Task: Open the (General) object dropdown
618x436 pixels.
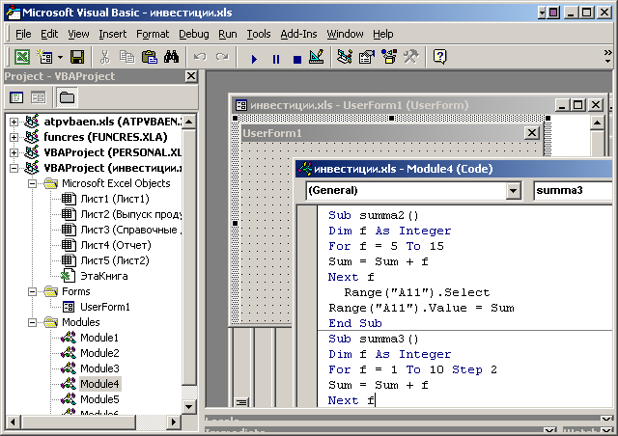Action: (513, 191)
